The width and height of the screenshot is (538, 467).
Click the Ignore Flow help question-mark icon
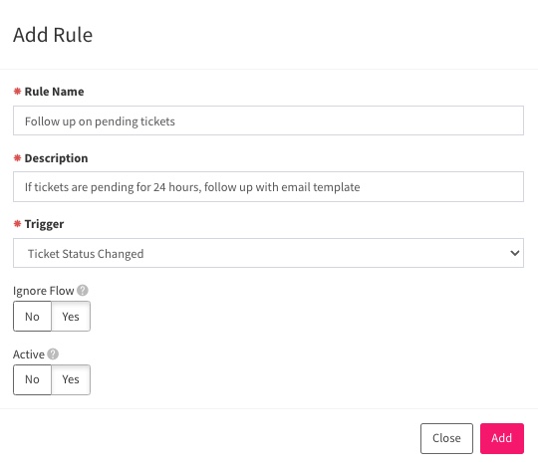[x=83, y=291]
